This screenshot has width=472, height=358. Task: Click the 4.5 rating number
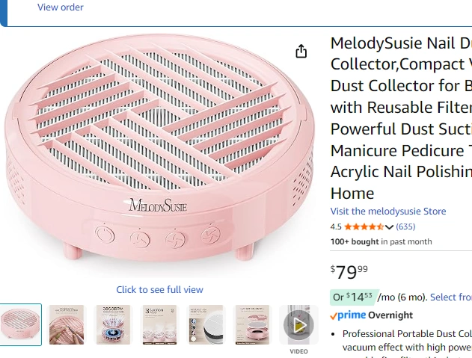(336, 226)
